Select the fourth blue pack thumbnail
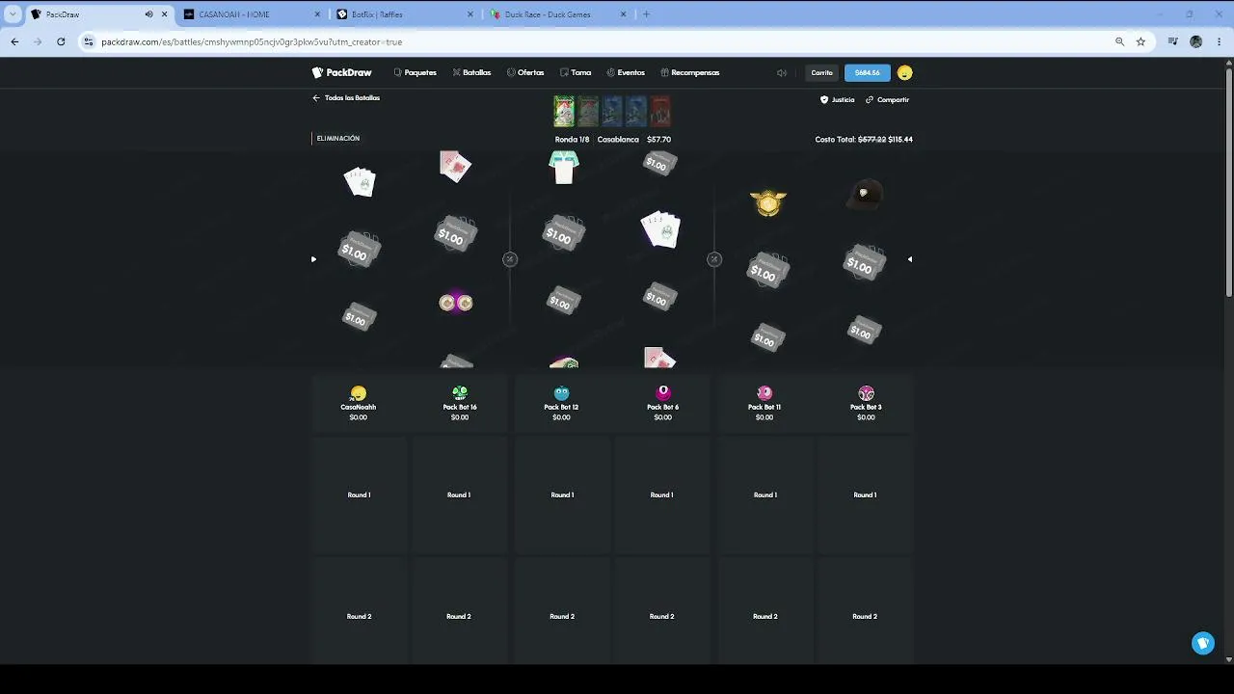Screen dimensions: 1234x694 click(x=636, y=111)
